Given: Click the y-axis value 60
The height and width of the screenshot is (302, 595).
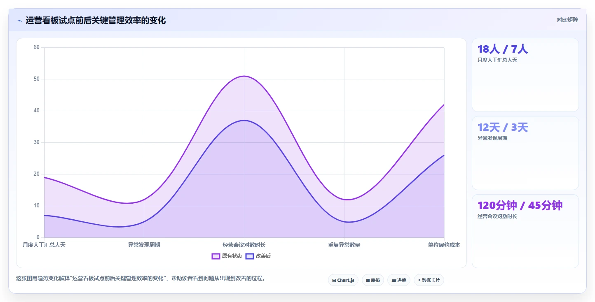Looking at the screenshot, I should point(36,47).
